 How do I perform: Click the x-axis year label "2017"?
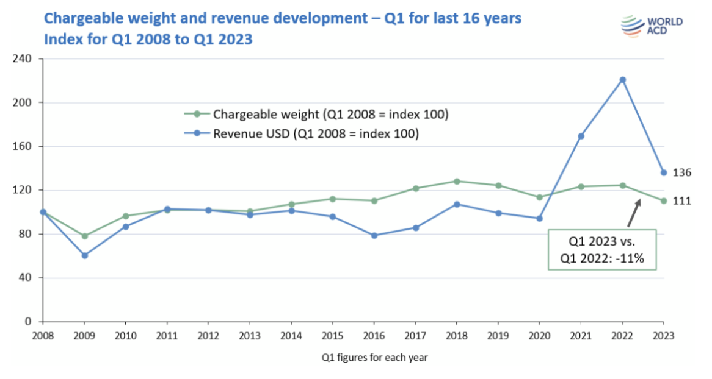pyautogui.click(x=415, y=336)
